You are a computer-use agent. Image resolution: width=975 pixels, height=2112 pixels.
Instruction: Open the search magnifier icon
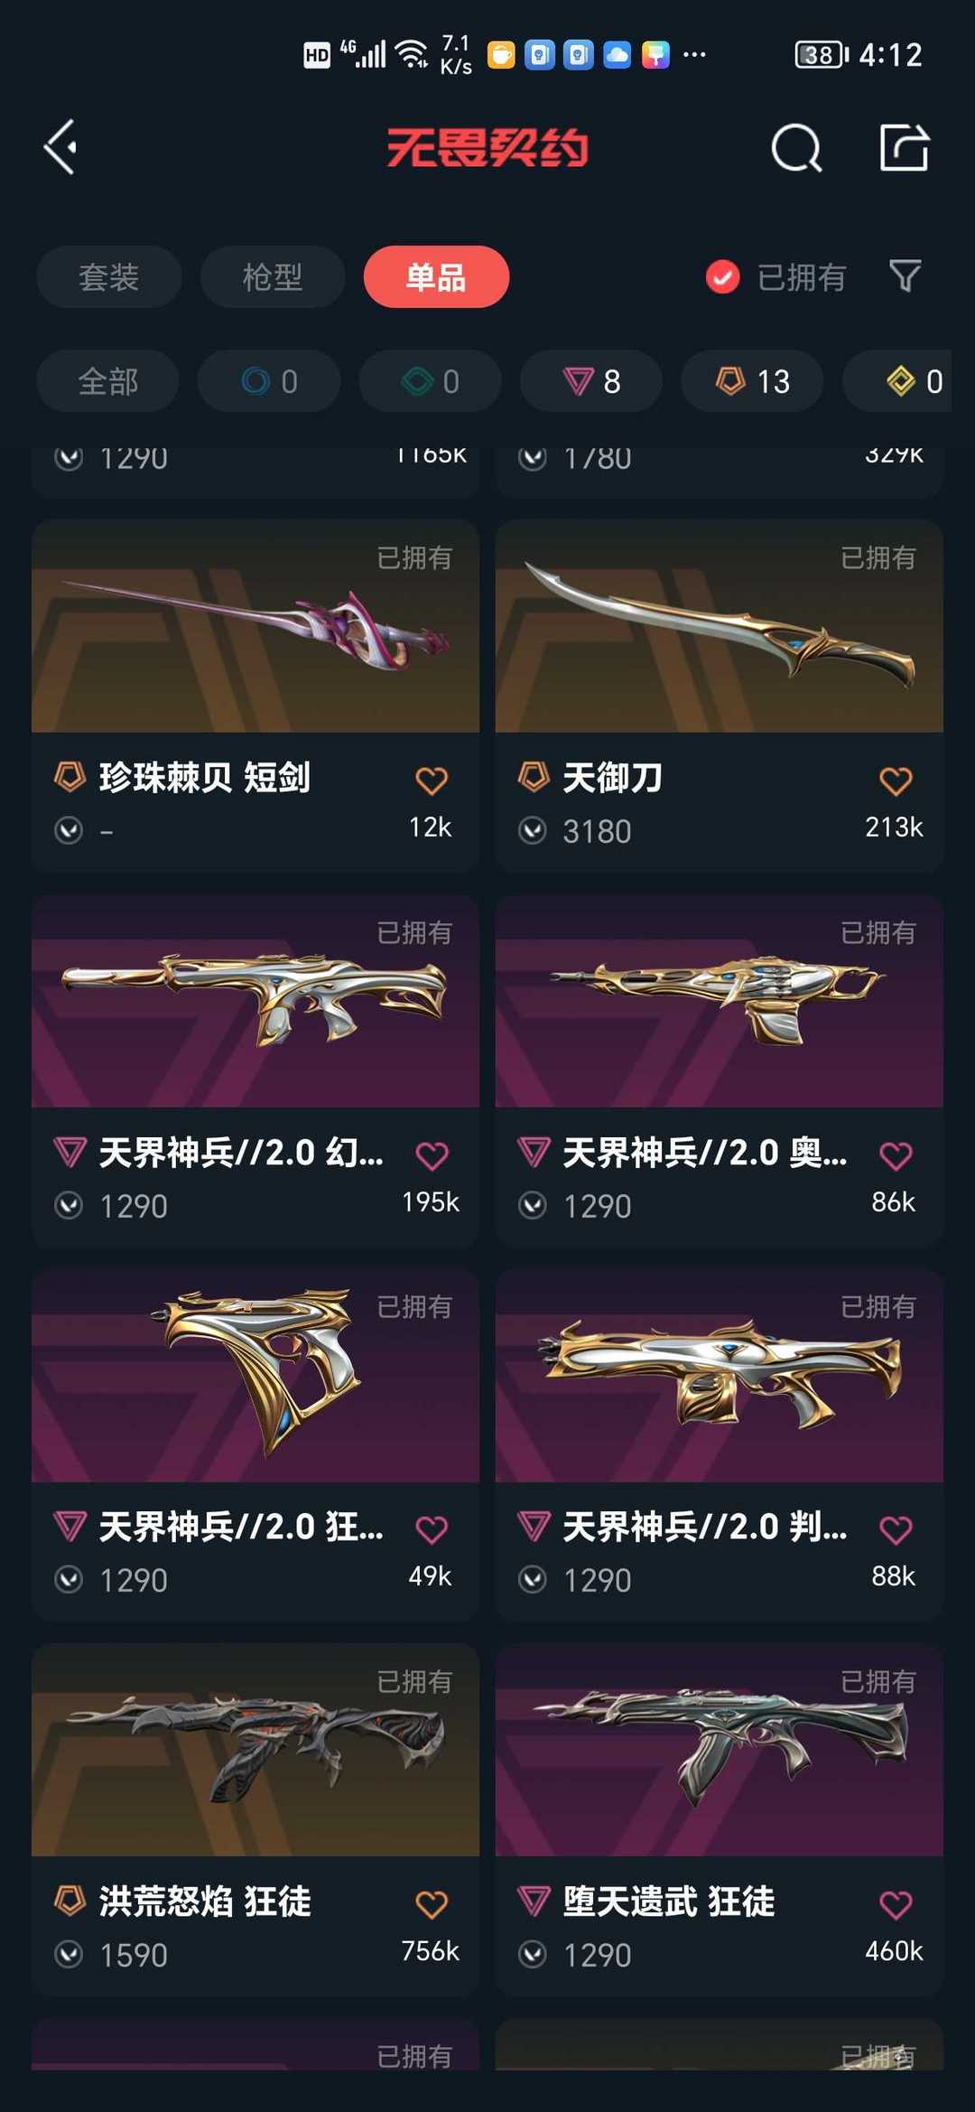point(796,147)
